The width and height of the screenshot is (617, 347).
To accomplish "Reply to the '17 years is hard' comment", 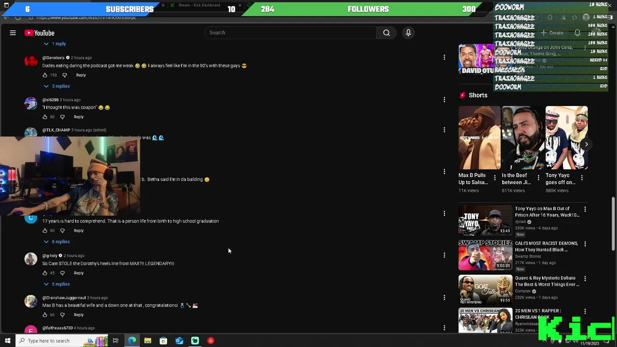I will click(79, 231).
